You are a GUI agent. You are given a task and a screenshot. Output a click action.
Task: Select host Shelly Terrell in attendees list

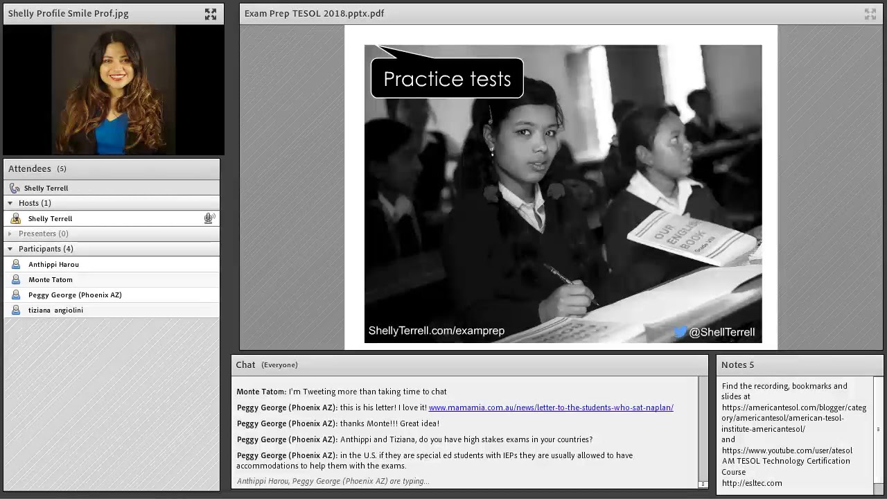tap(112, 218)
